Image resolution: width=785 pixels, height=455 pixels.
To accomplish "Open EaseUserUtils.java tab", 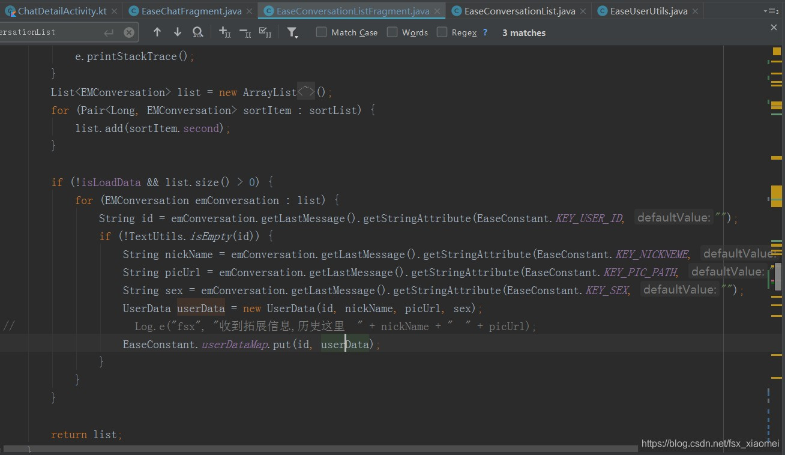I will coord(649,11).
